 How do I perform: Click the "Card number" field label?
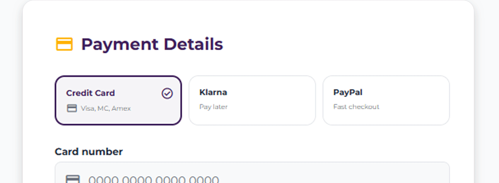89,152
